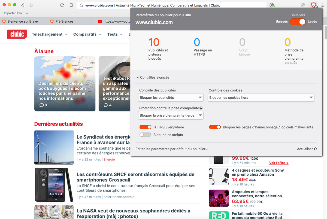Disable the HTTPS Everywhere switch
Screen dimensions: 327x219
click(145, 127)
